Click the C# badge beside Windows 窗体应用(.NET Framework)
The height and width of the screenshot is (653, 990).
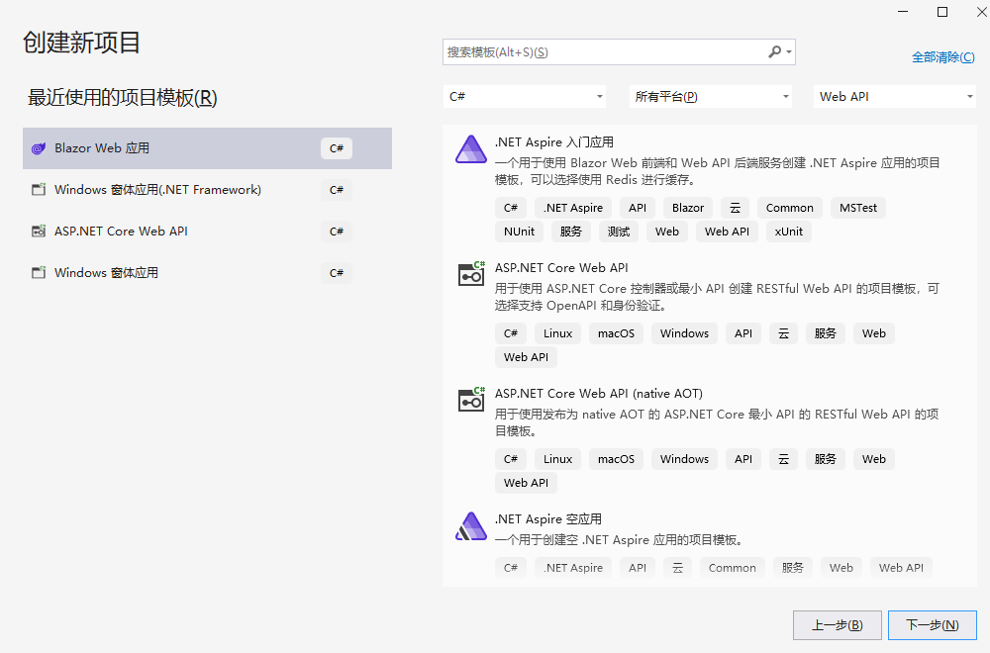pyautogui.click(x=337, y=189)
